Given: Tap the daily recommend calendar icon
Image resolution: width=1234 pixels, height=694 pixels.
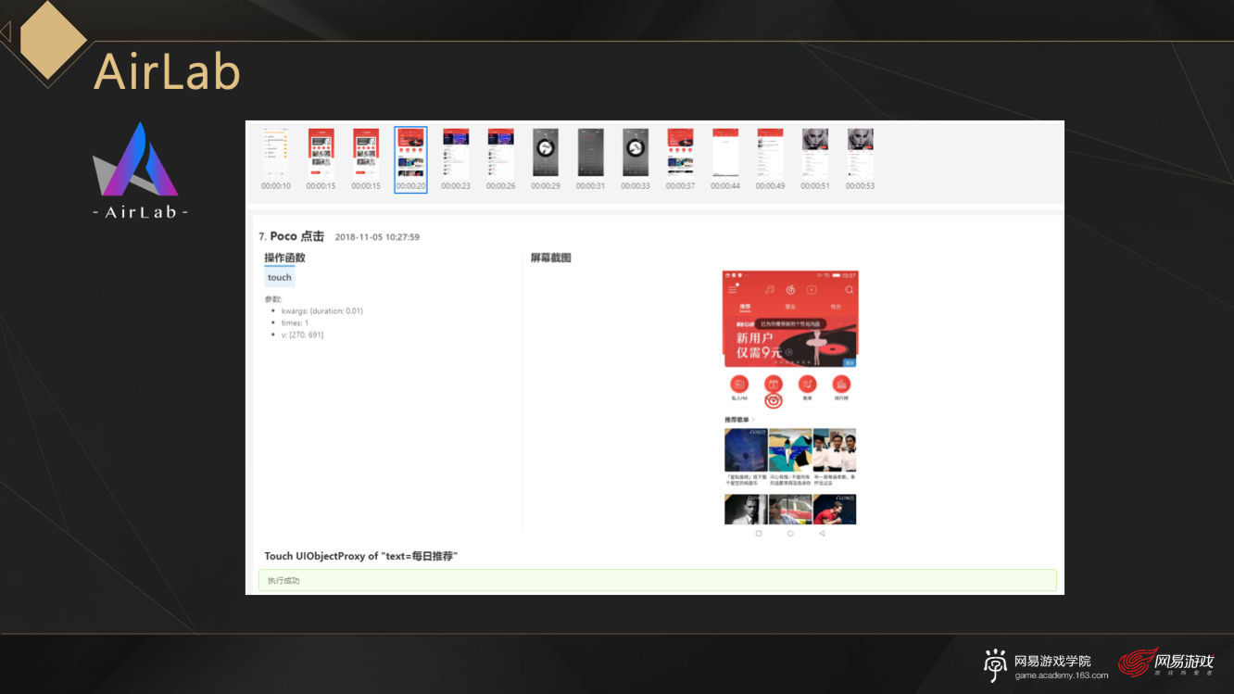Looking at the screenshot, I should [x=773, y=384].
